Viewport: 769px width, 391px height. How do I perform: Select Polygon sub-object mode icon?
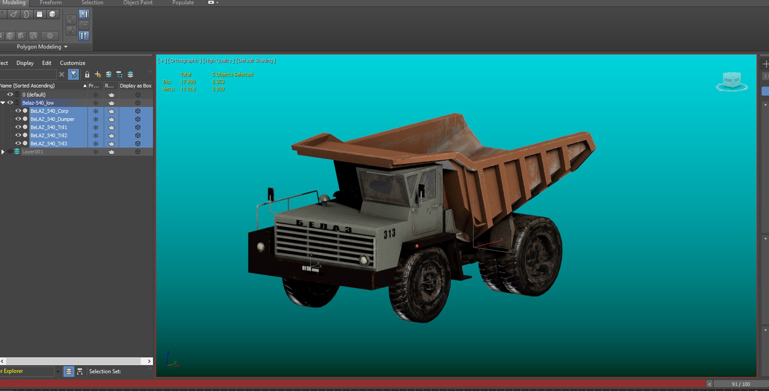tap(40, 14)
